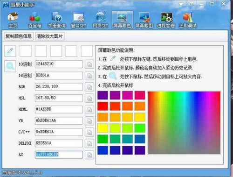Select the last empty history color box

pos(87,51)
